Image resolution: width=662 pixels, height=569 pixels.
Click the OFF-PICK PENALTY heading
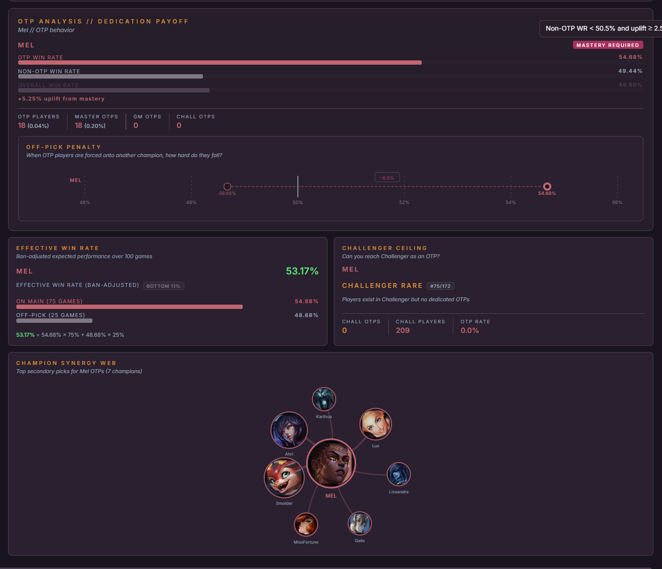point(64,147)
